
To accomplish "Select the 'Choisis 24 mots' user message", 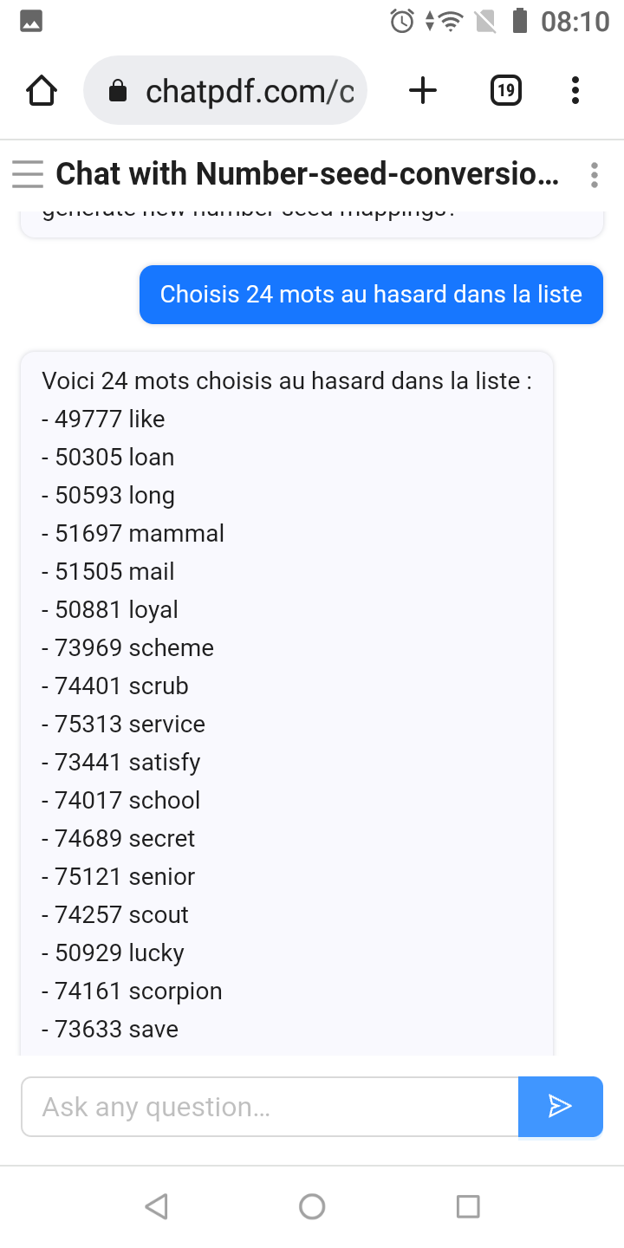I will [371, 295].
